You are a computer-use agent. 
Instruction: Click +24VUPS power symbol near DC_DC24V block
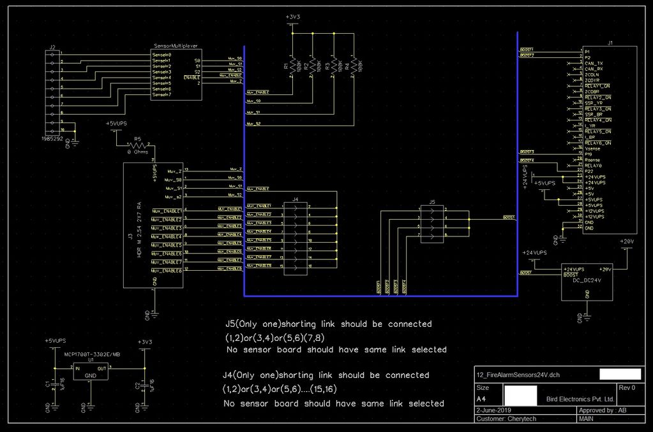tap(534, 256)
